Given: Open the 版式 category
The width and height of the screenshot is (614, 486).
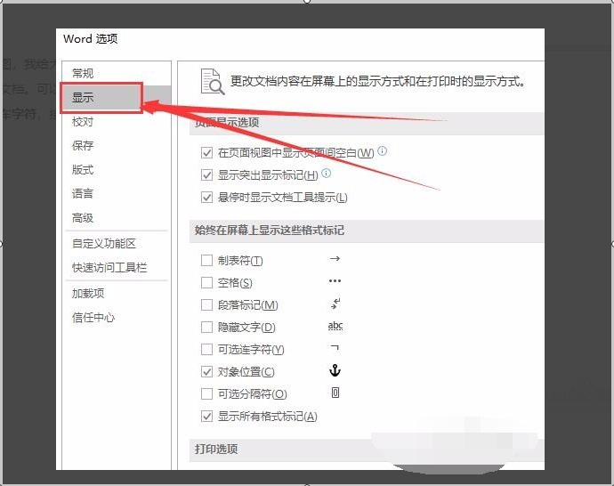Looking at the screenshot, I should [83, 170].
